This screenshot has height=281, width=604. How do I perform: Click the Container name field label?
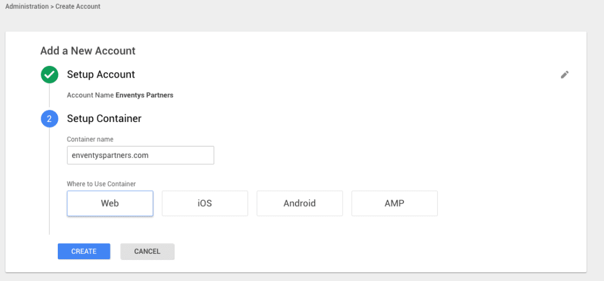click(90, 140)
